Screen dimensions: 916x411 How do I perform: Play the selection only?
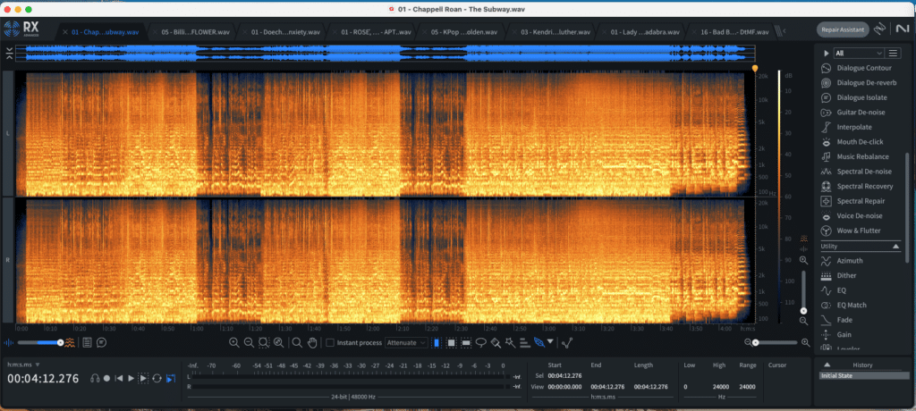(x=143, y=378)
